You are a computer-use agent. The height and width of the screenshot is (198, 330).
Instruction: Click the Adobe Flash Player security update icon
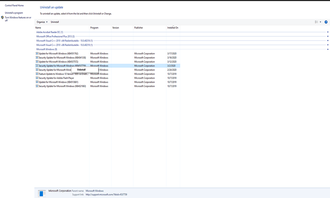tap(37, 78)
